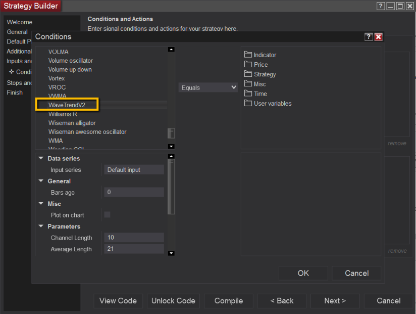Viewport: 416px width, 314px height.
Task: Click the Compile button
Action: pyautogui.click(x=228, y=301)
